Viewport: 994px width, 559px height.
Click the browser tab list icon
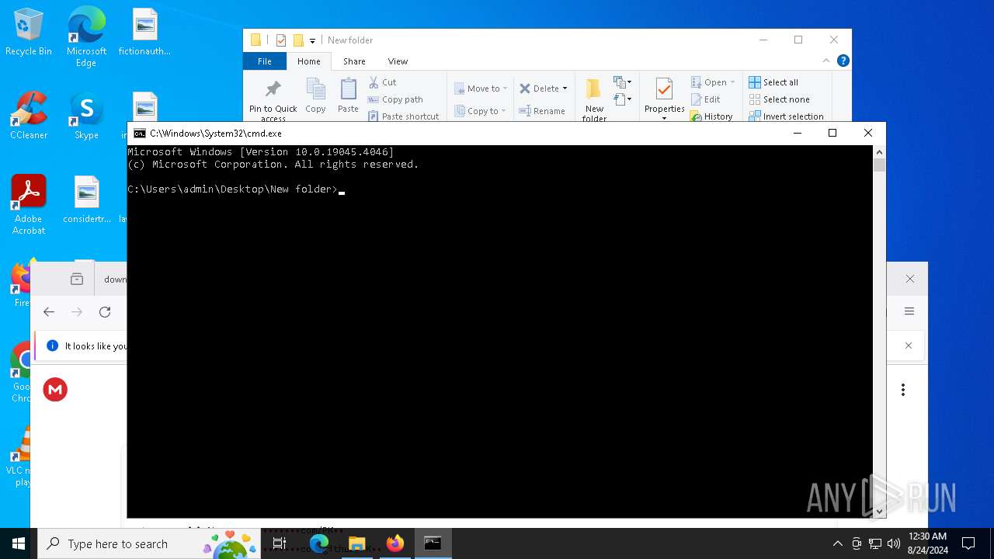[x=76, y=279]
